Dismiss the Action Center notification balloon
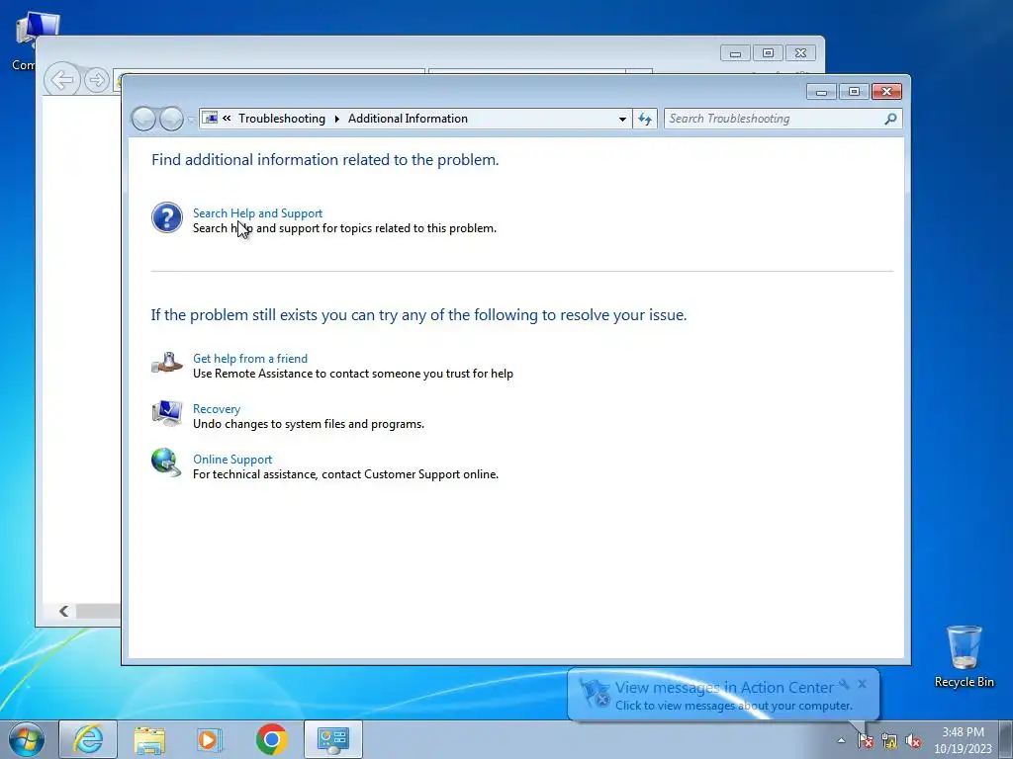Screen dimensions: 1013x759 (863, 684)
